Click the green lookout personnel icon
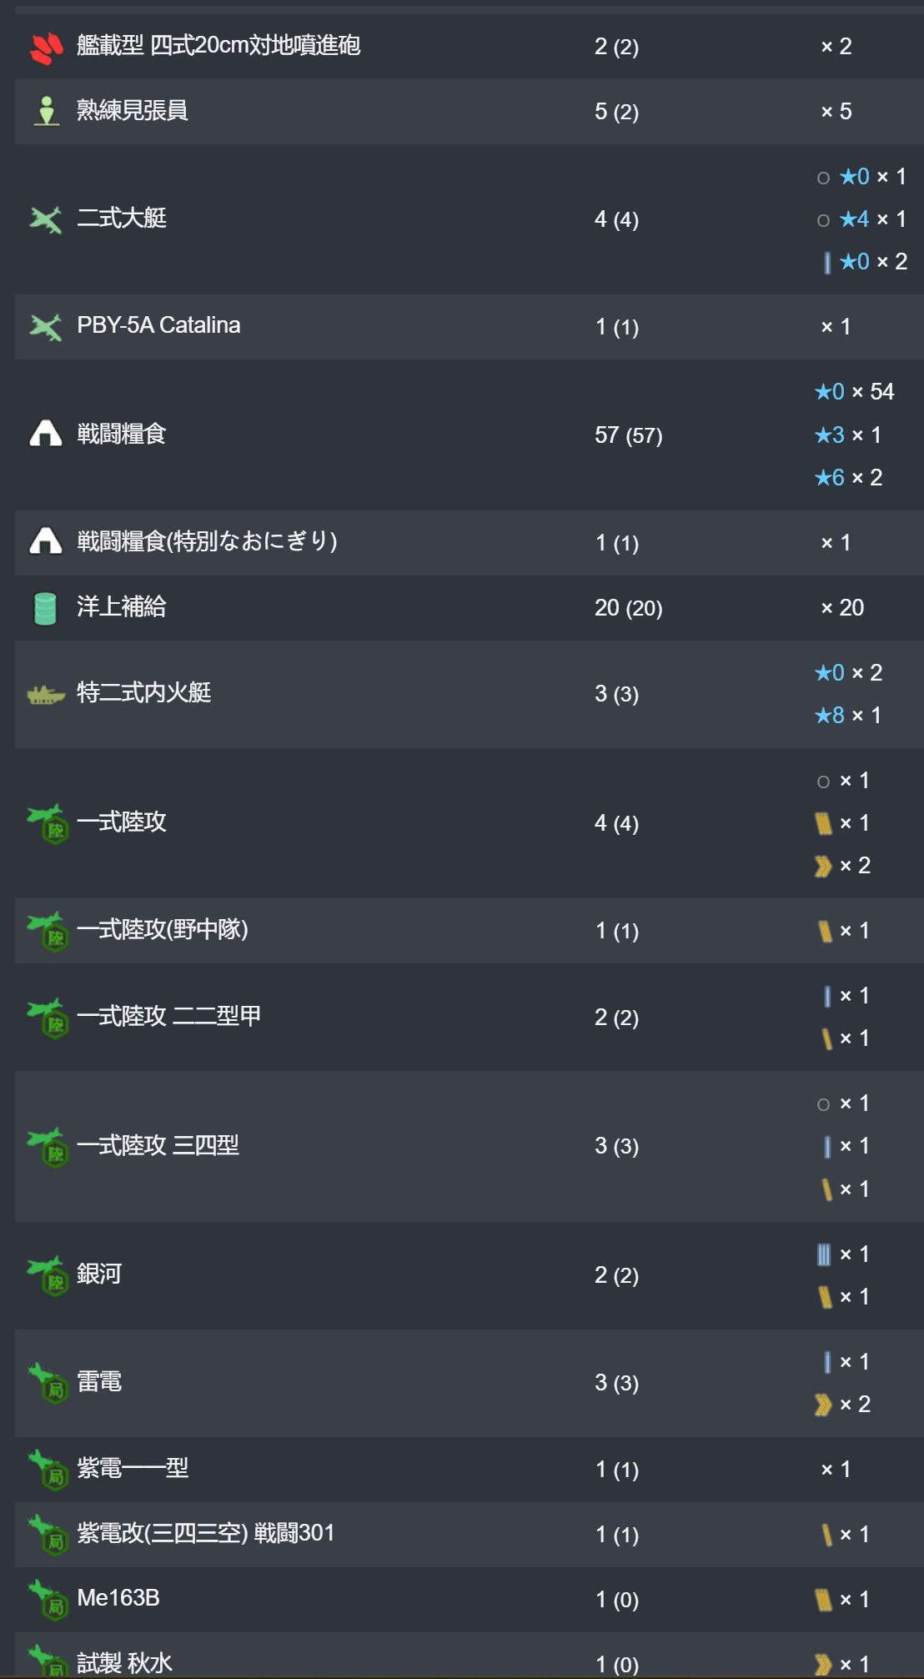The height and width of the screenshot is (1679, 924). [46, 111]
